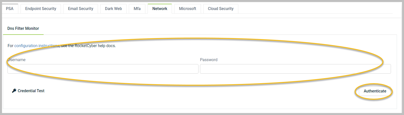Viewport: 404px width, 115px height.
Task: Open the PSA tab
Action: (10, 9)
